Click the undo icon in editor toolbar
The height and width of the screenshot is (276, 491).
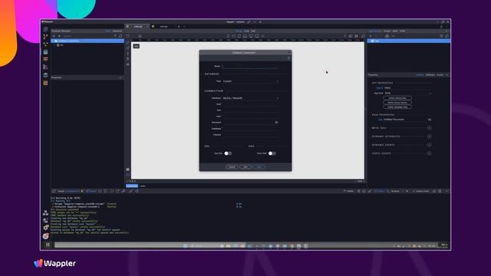coord(128,36)
